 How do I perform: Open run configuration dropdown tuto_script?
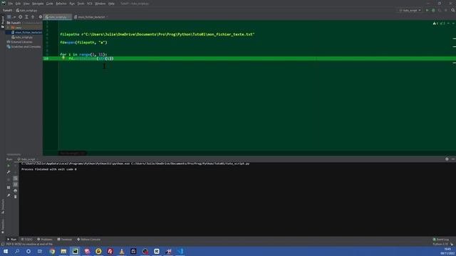pyautogui.click(x=410, y=10)
